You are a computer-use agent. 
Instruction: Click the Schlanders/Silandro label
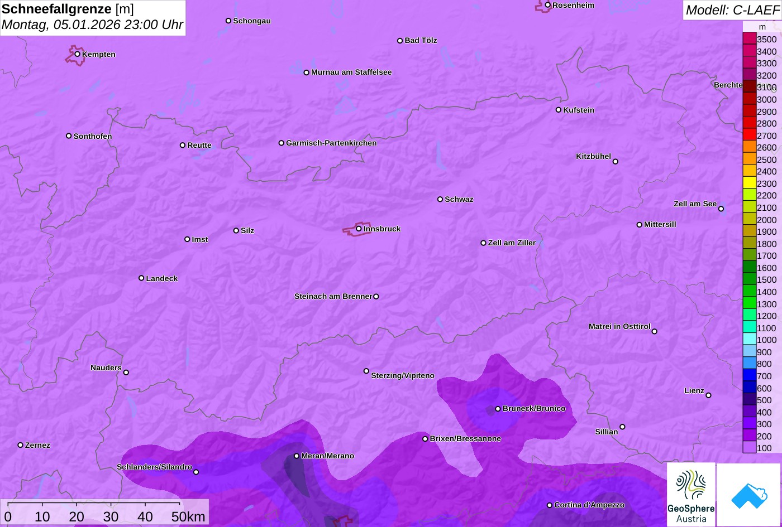coord(154,467)
